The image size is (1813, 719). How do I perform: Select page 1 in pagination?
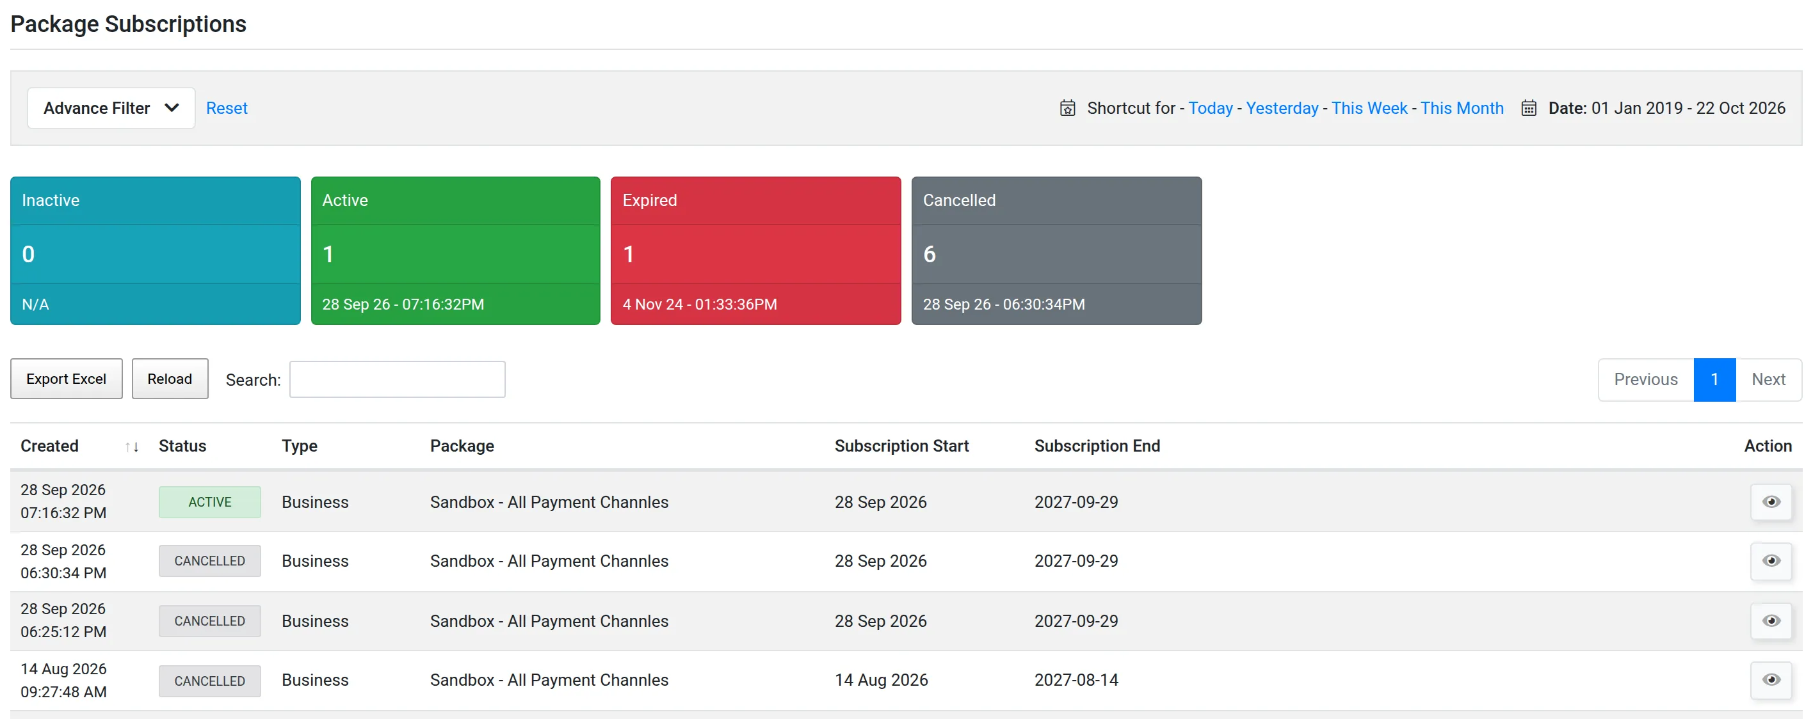[1714, 379]
